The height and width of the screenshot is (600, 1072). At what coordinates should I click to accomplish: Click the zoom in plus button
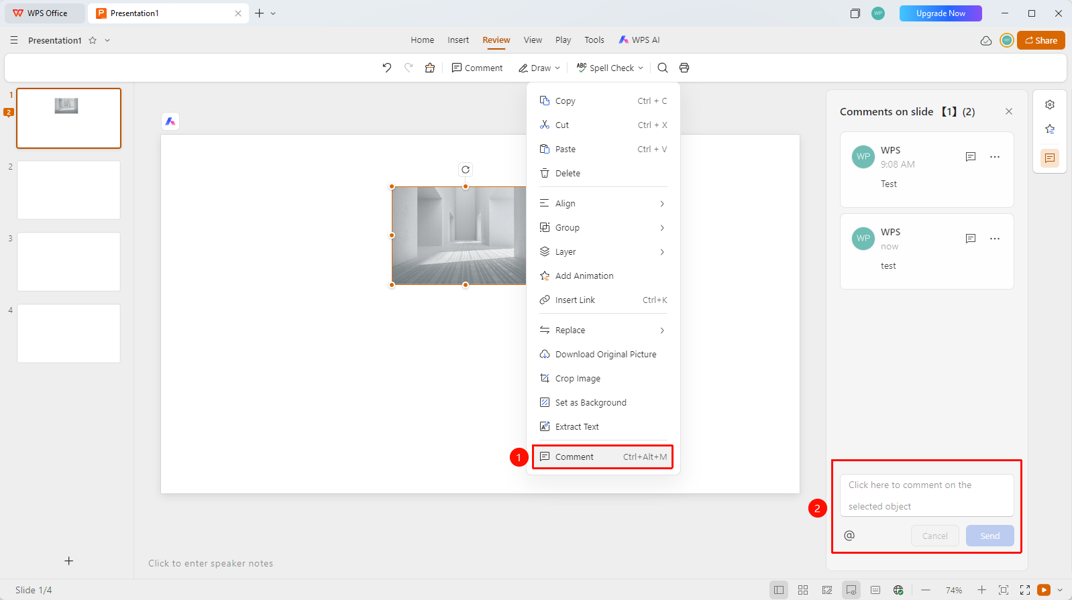coord(981,590)
